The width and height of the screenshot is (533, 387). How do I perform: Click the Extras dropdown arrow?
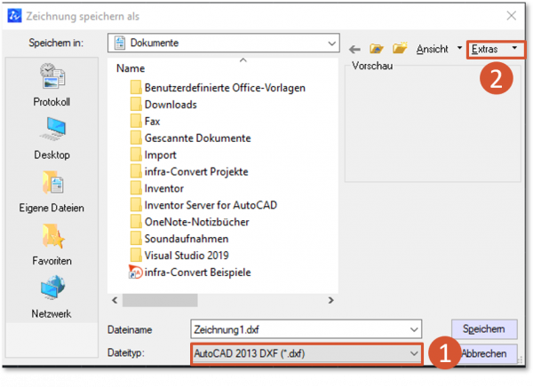coord(514,48)
